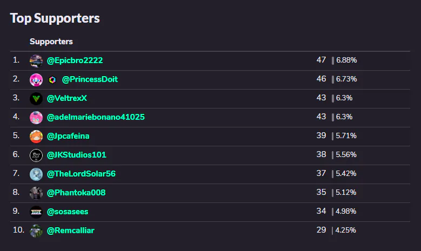Click the hexagon badge beside PrincessDoit
421x251 pixels.
[52, 80]
